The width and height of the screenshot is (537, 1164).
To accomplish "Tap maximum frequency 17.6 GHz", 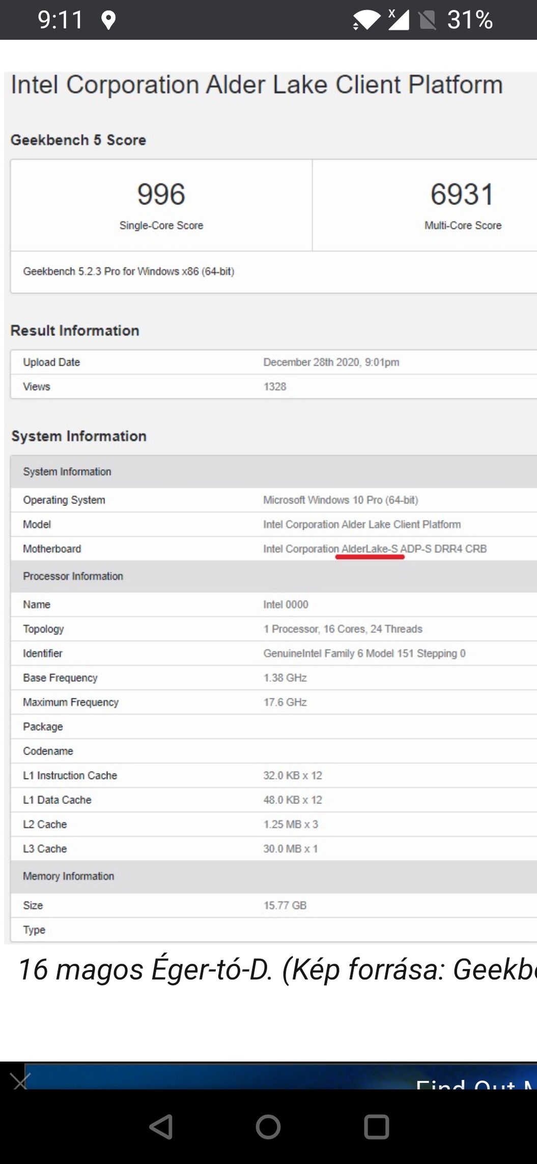I will (285, 702).
